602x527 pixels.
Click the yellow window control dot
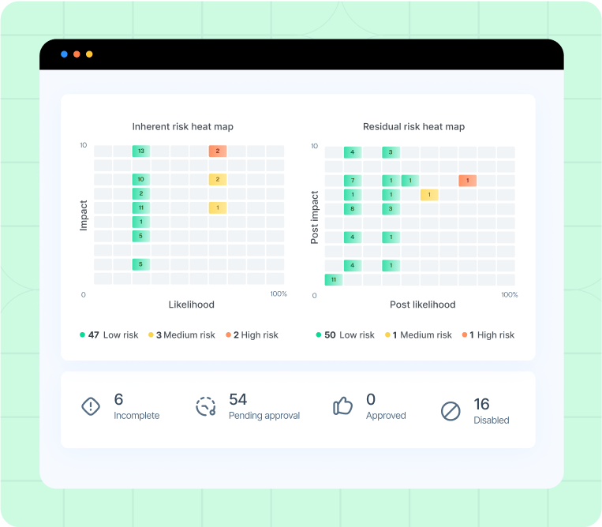tap(89, 54)
